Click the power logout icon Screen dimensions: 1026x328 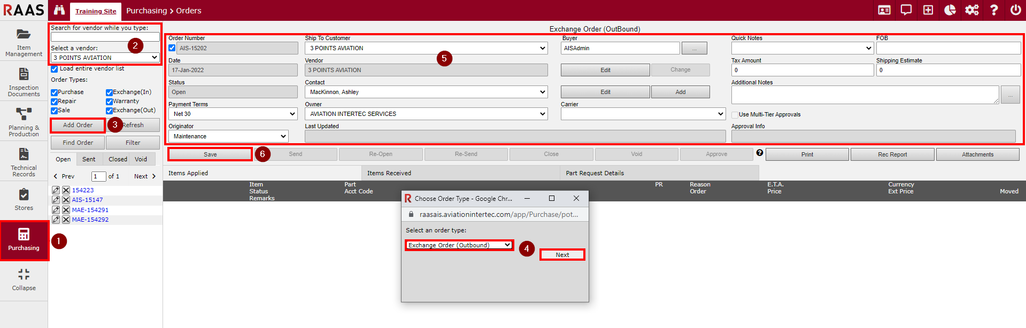tap(1015, 10)
